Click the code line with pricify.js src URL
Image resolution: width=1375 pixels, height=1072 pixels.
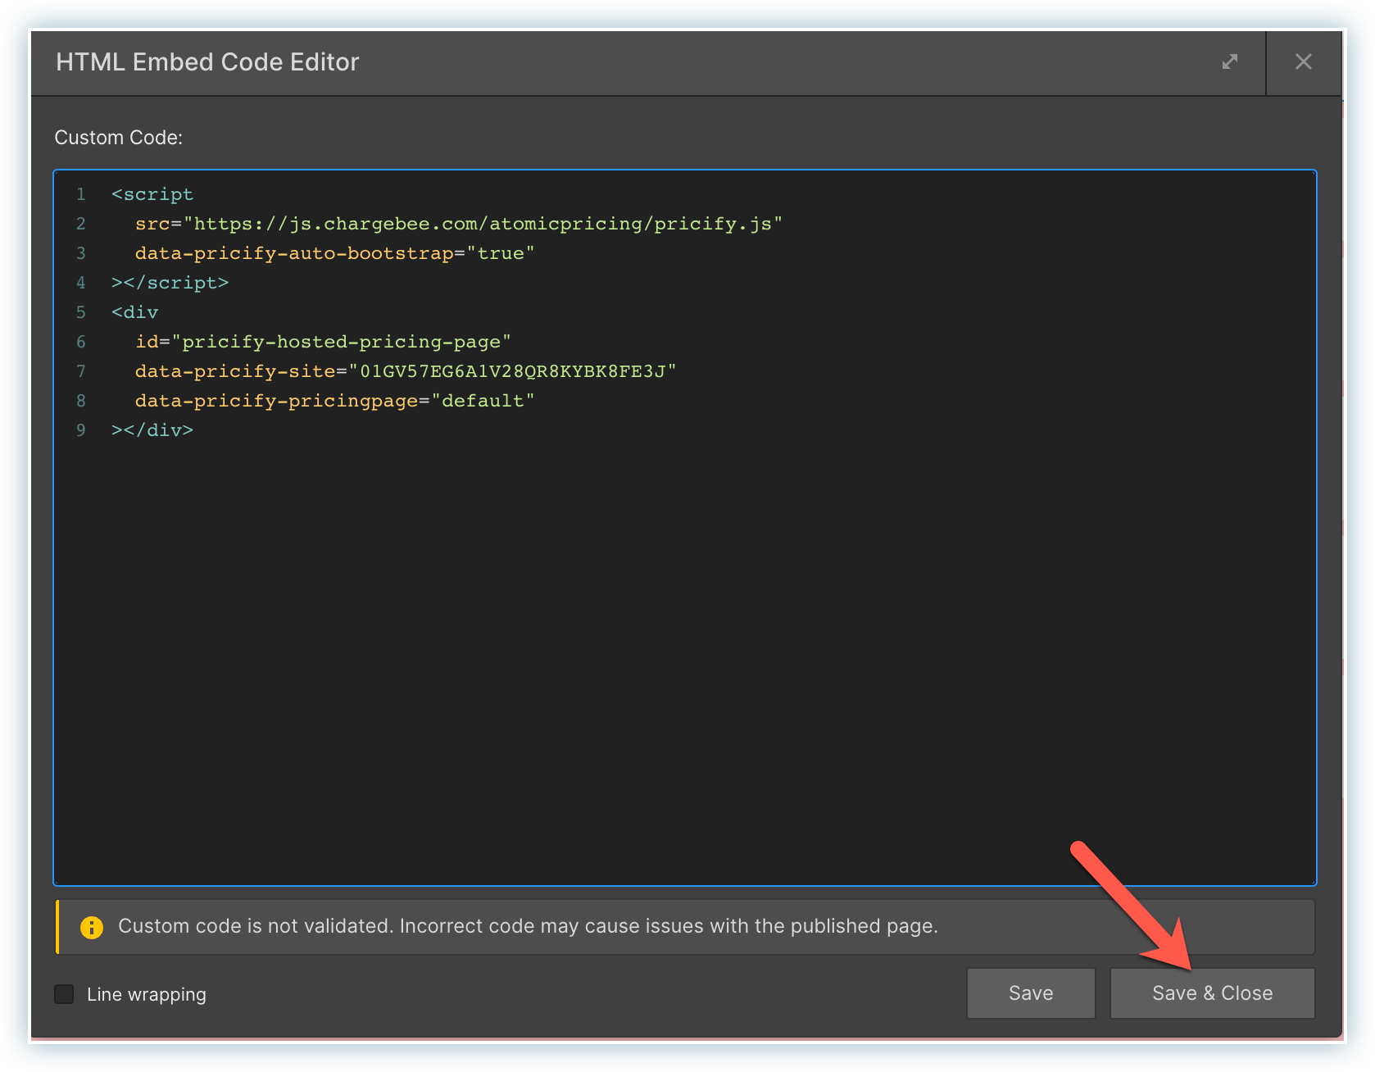(459, 224)
